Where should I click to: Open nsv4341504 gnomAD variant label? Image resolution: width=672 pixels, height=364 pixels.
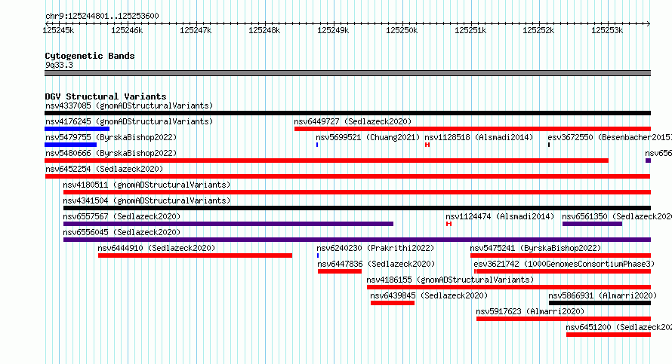tap(146, 200)
